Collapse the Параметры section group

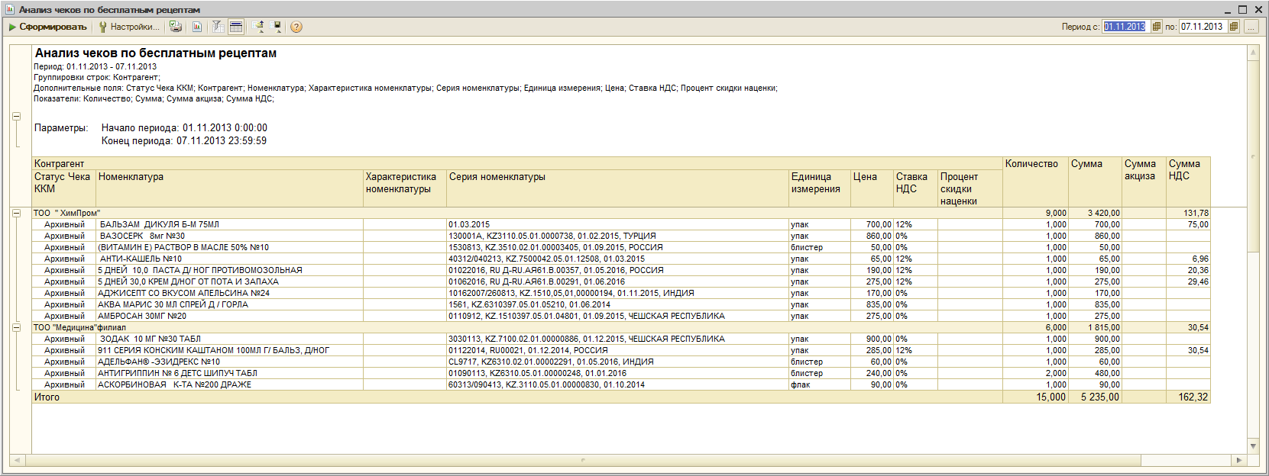tap(16, 117)
